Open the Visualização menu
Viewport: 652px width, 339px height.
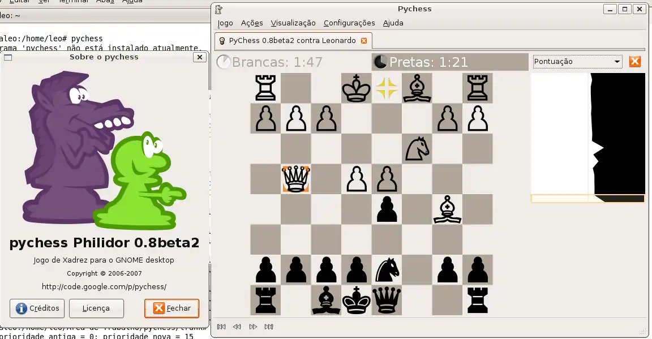pos(293,23)
